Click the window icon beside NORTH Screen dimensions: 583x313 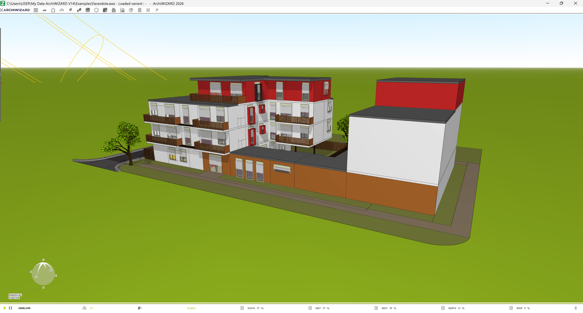pos(443,308)
